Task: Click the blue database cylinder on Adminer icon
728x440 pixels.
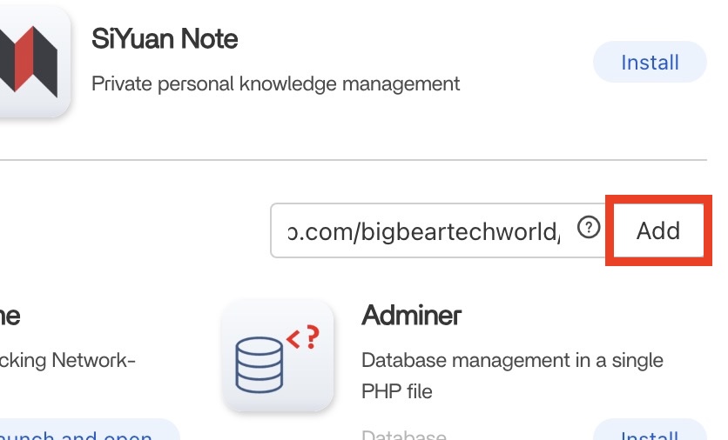Action: point(260,365)
